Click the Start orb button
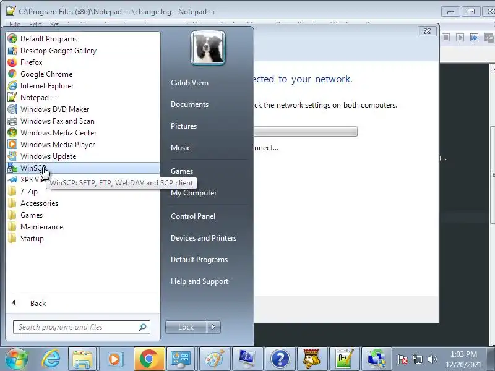This screenshot has height=371, width=495. tap(17, 359)
